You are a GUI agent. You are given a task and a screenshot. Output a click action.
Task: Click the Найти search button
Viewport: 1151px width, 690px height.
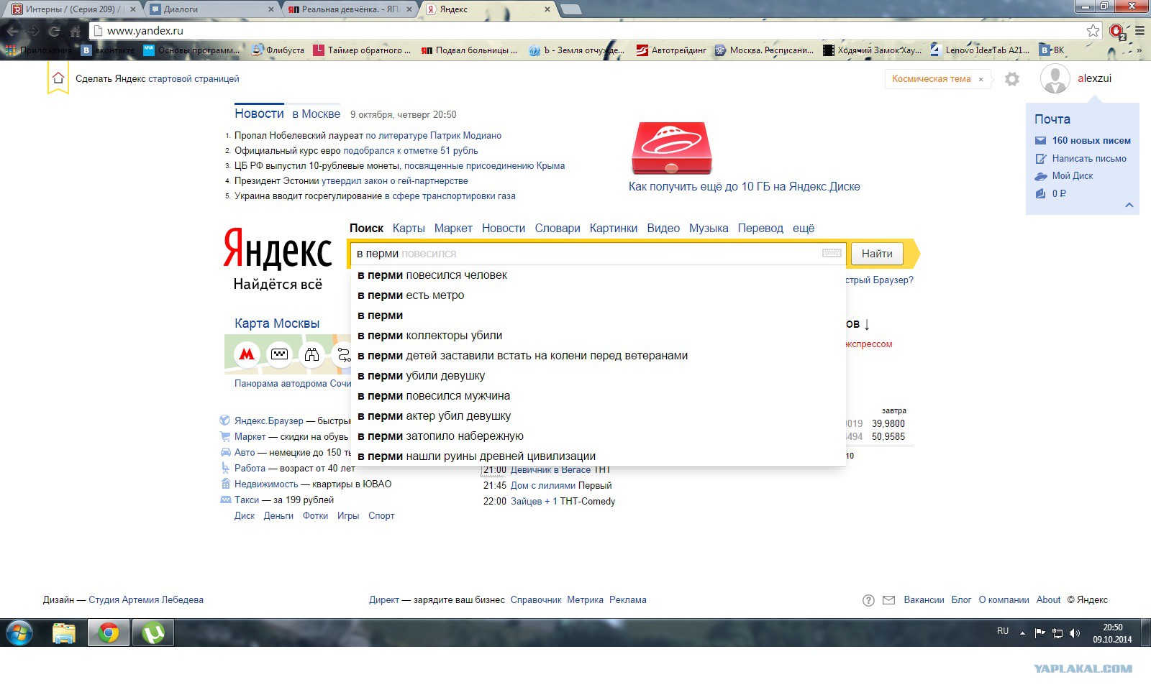[x=877, y=253]
